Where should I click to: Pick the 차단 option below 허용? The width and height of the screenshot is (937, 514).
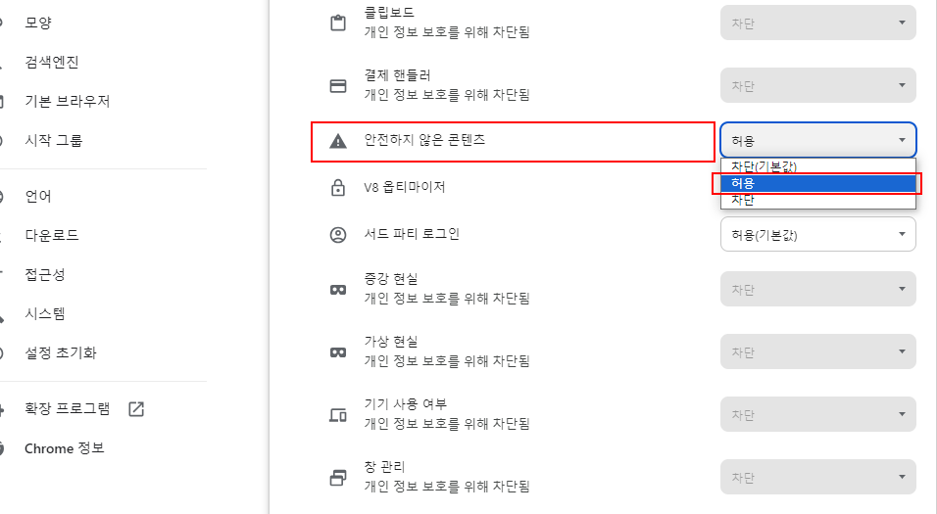(818, 200)
